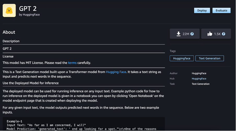Select the Text Generation tag

(x=210, y=58)
